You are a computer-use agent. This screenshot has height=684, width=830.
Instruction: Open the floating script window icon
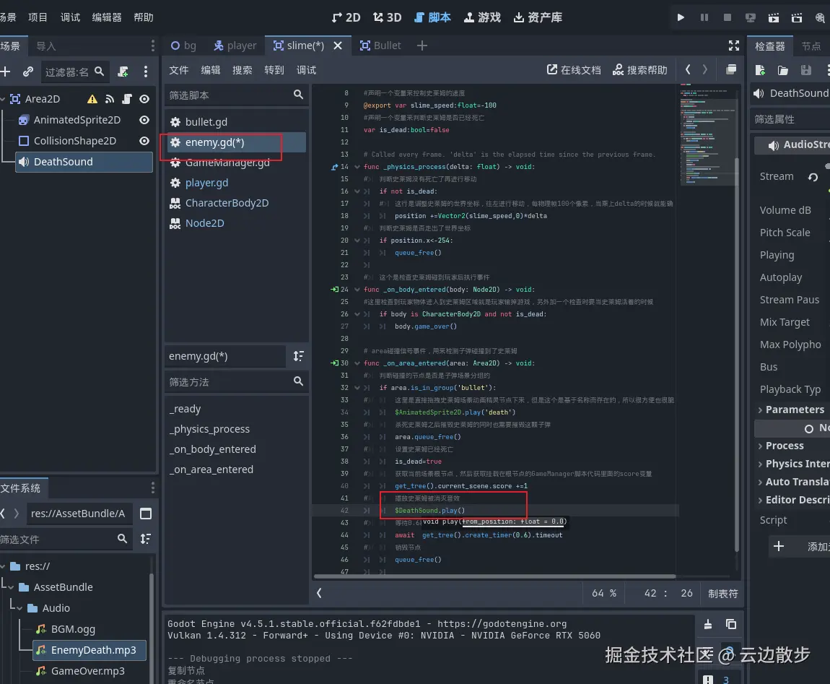(x=731, y=70)
